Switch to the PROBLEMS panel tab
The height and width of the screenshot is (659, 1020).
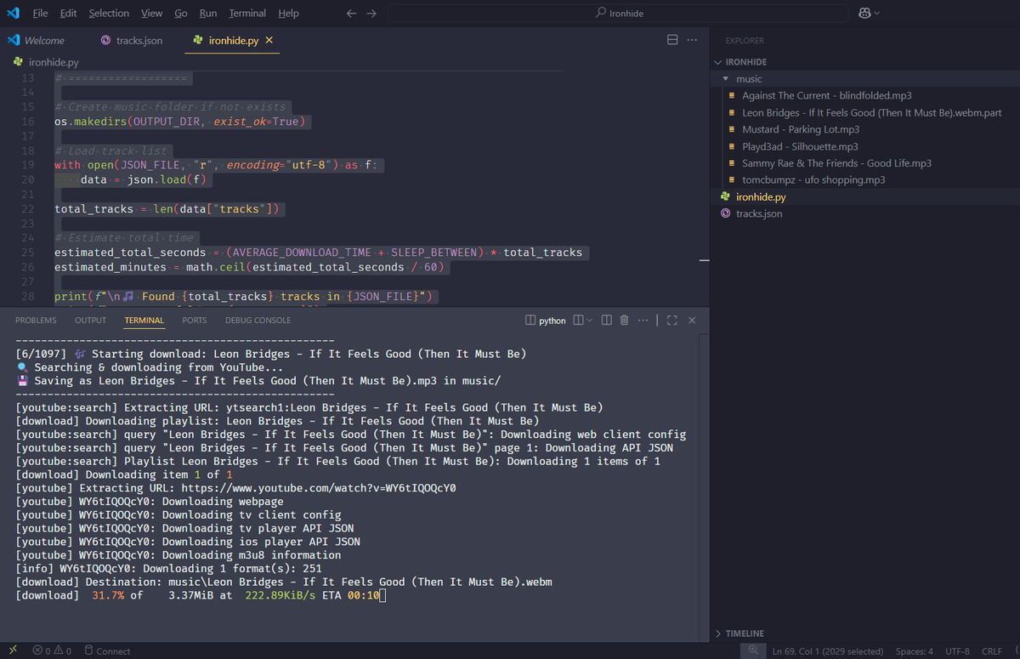tap(36, 321)
